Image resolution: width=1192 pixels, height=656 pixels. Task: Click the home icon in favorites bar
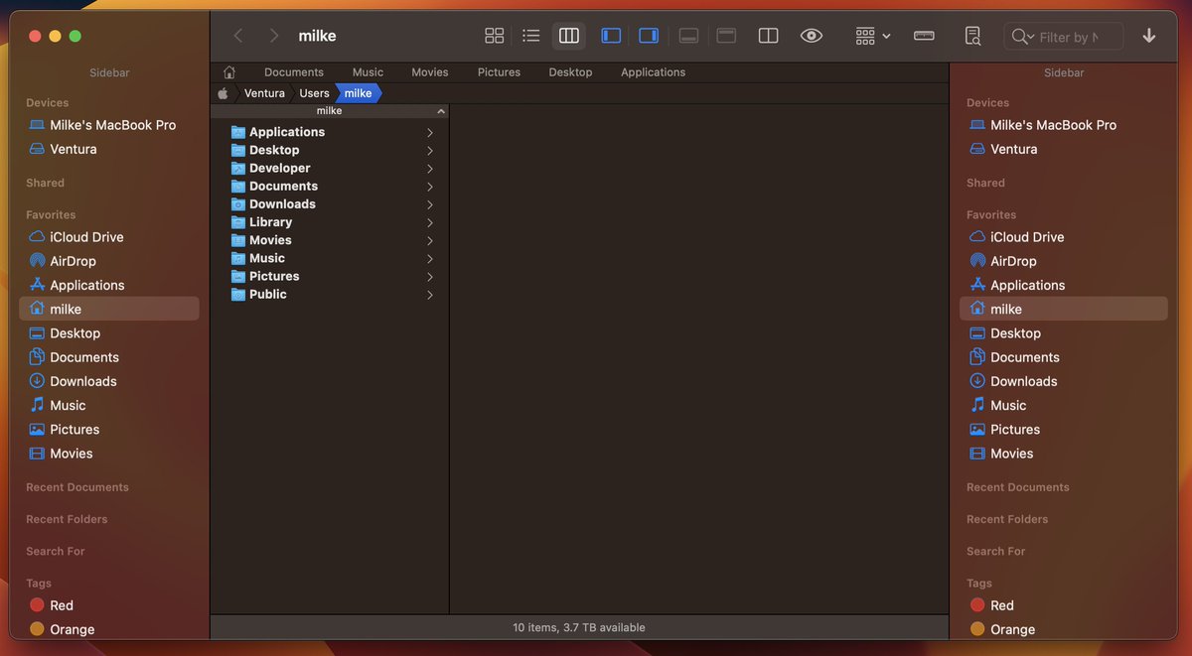tap(229, 72)
